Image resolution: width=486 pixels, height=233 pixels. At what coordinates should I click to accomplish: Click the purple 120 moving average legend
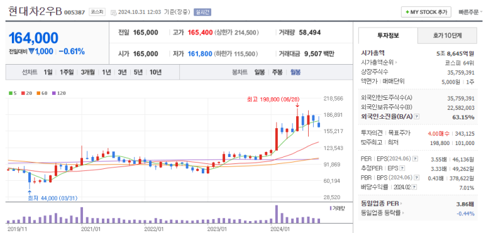[x=59, y=93]
